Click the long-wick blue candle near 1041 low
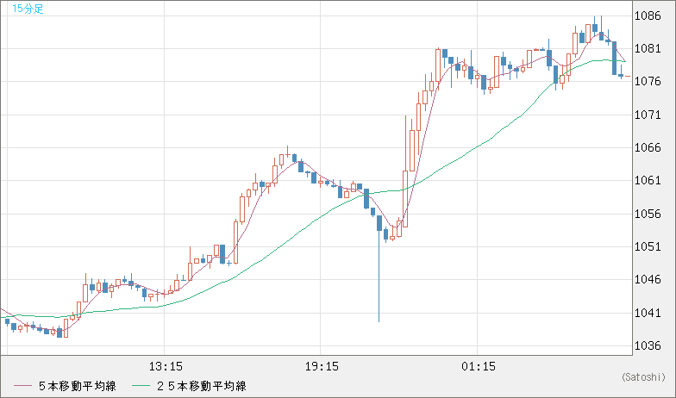Image resolution: width=676 pixels, height=398 pixels. (379, 269)
